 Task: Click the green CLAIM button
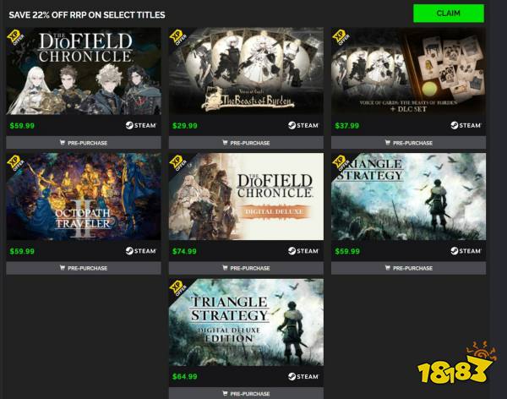tap(449, 14)
